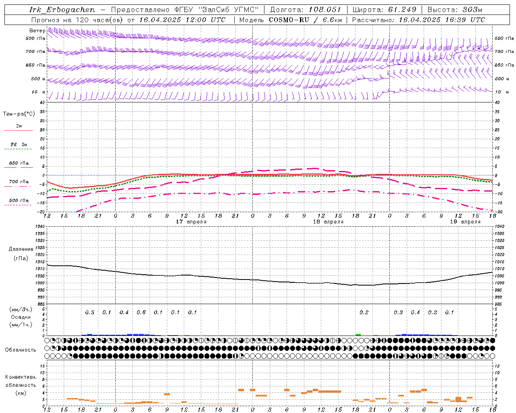Click the red 2м temperature legend line

[19, 131]
